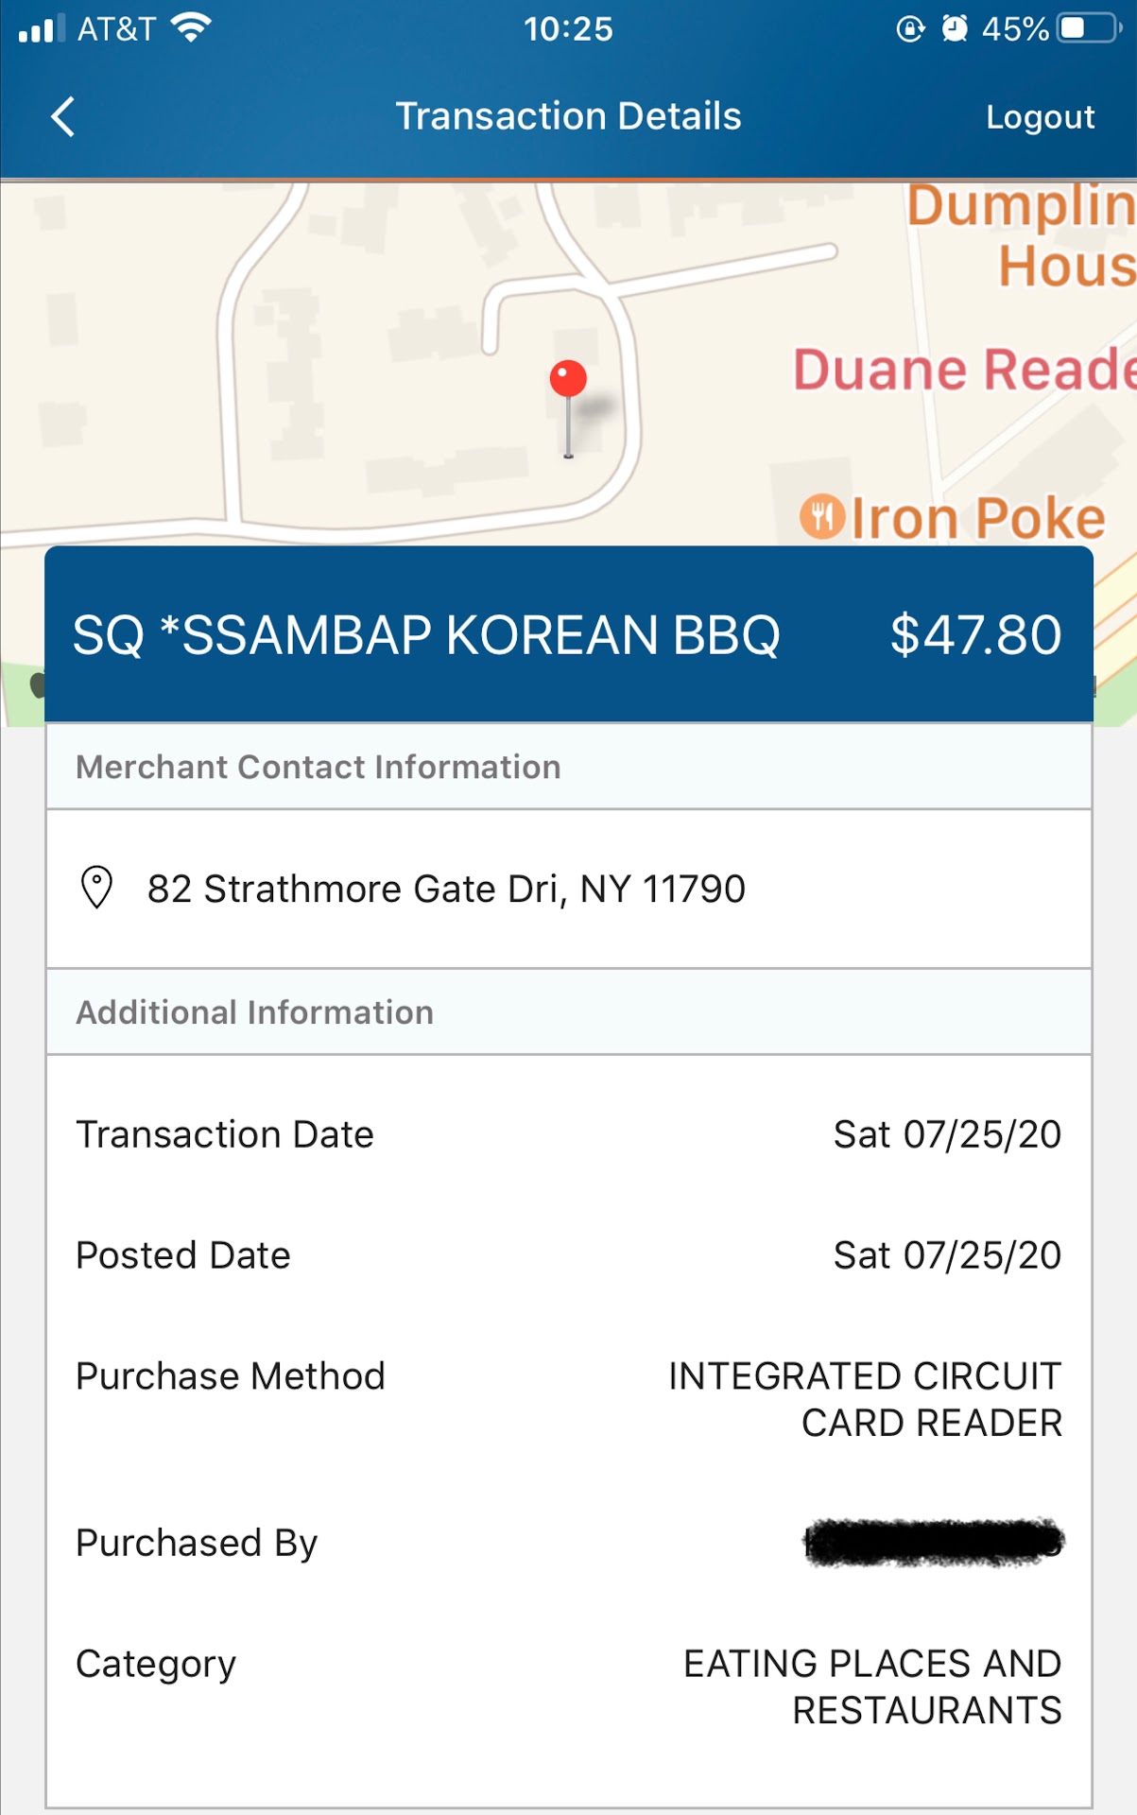Tap the SQ *SSAMBAP KOREAN BBQ merchant name
The width and height of the screenshot is (1137, 1815).
426,634
